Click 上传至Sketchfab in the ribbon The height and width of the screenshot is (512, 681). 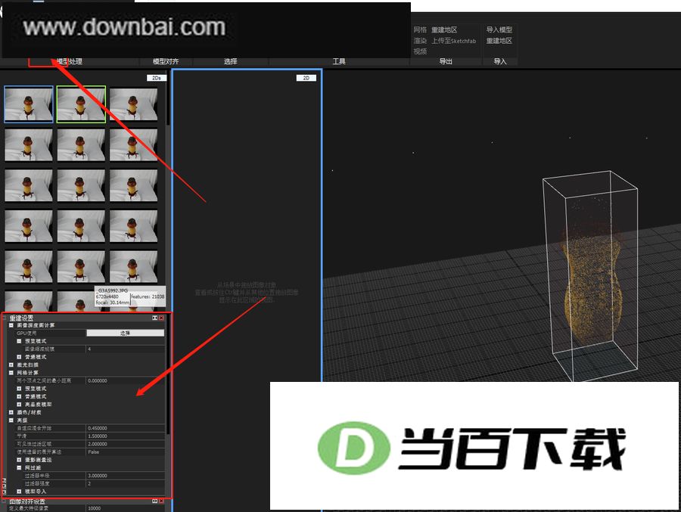click(x=453, y=40)
